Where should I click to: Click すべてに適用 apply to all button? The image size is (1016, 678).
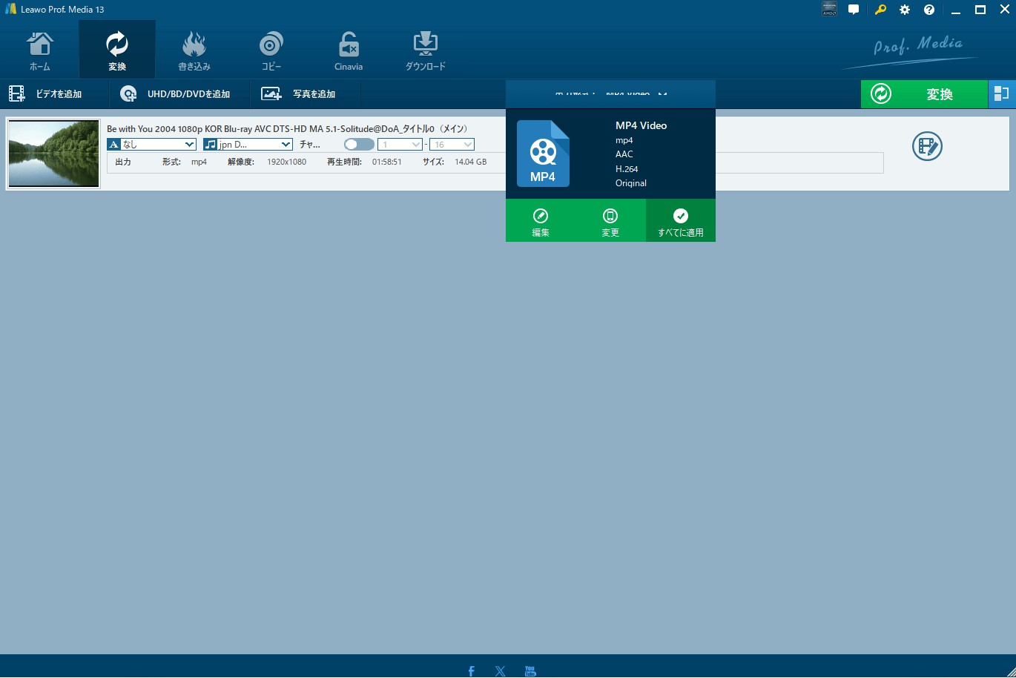[681, 221]
